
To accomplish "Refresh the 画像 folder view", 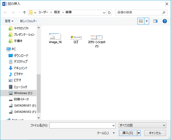I will point(109,13).
